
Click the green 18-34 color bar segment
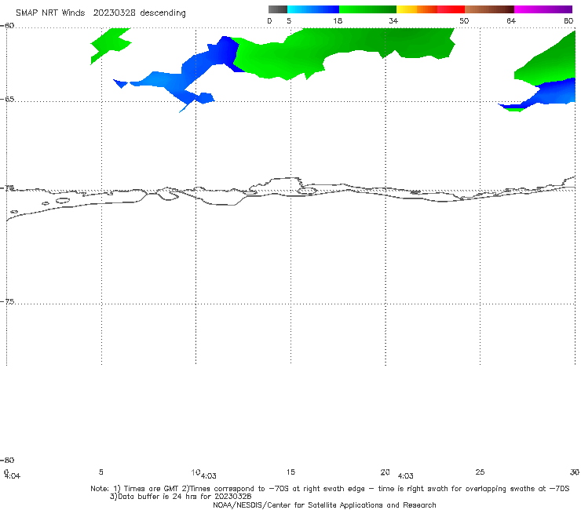coord(367,9)
